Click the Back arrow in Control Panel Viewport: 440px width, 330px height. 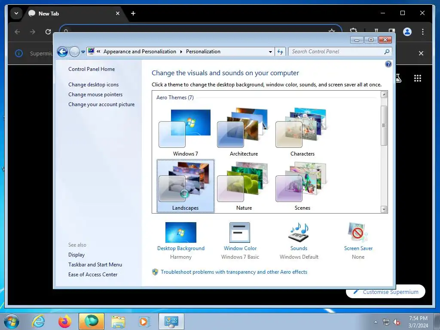point(62,52)
